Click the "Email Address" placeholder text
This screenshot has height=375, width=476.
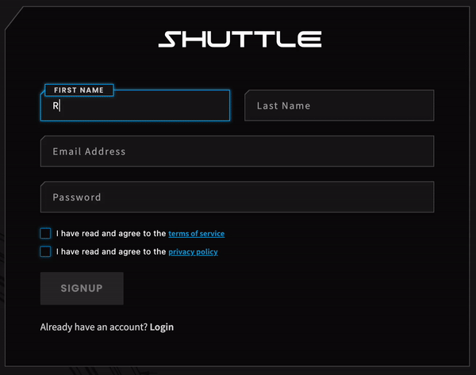(89, 151)
